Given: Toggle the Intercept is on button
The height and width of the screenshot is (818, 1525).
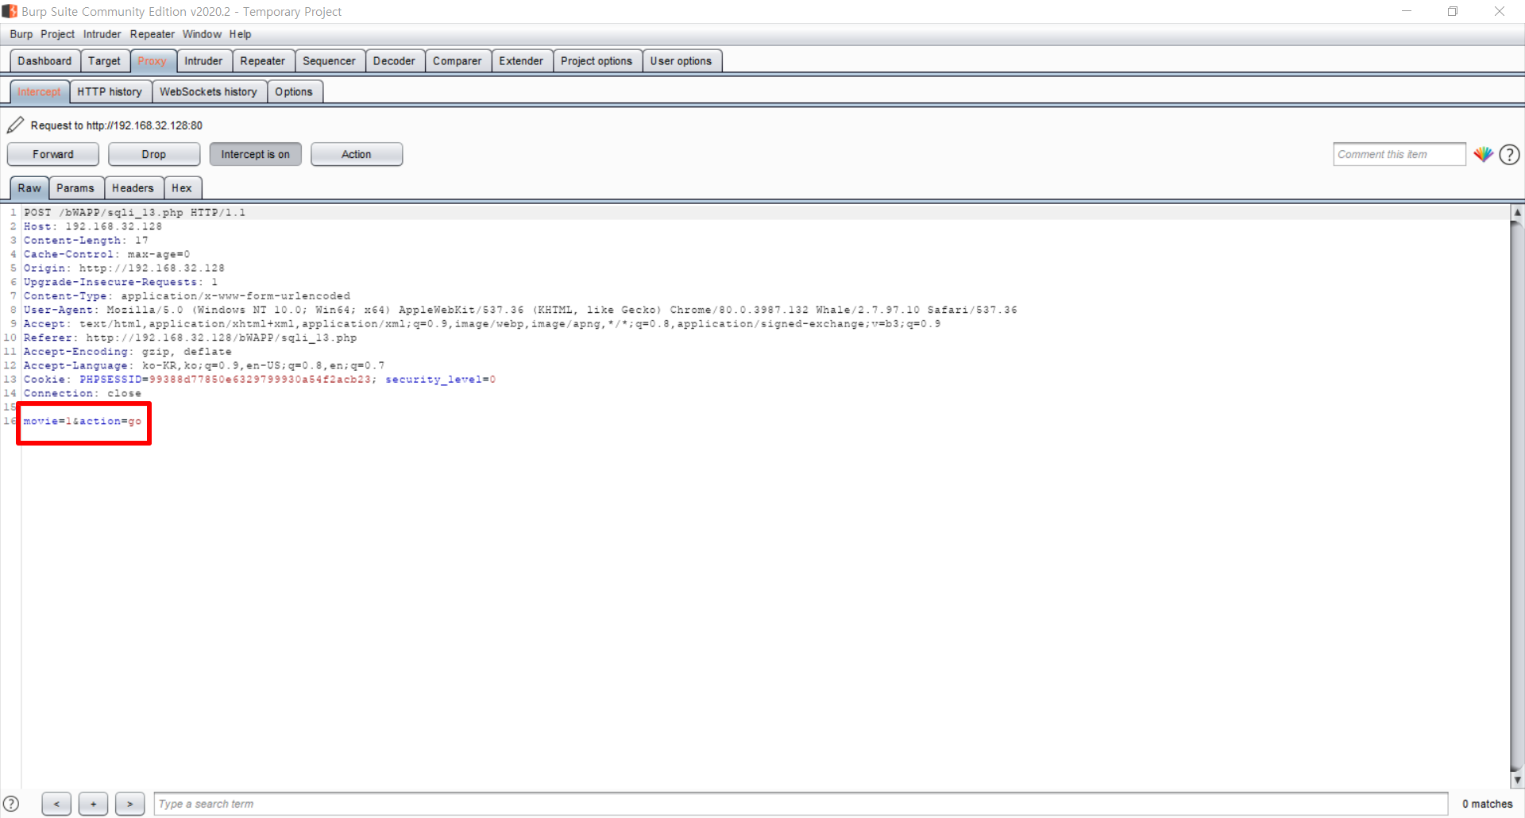Looking at the screenshot, I should pos(255,154).
